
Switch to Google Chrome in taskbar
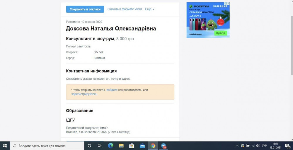click(x=153, y=146)
